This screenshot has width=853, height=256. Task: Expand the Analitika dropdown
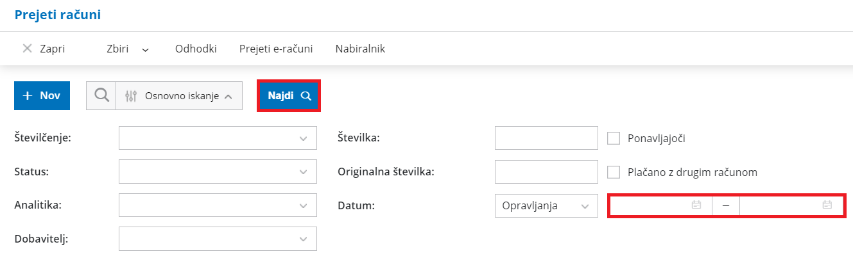(303, 205)
